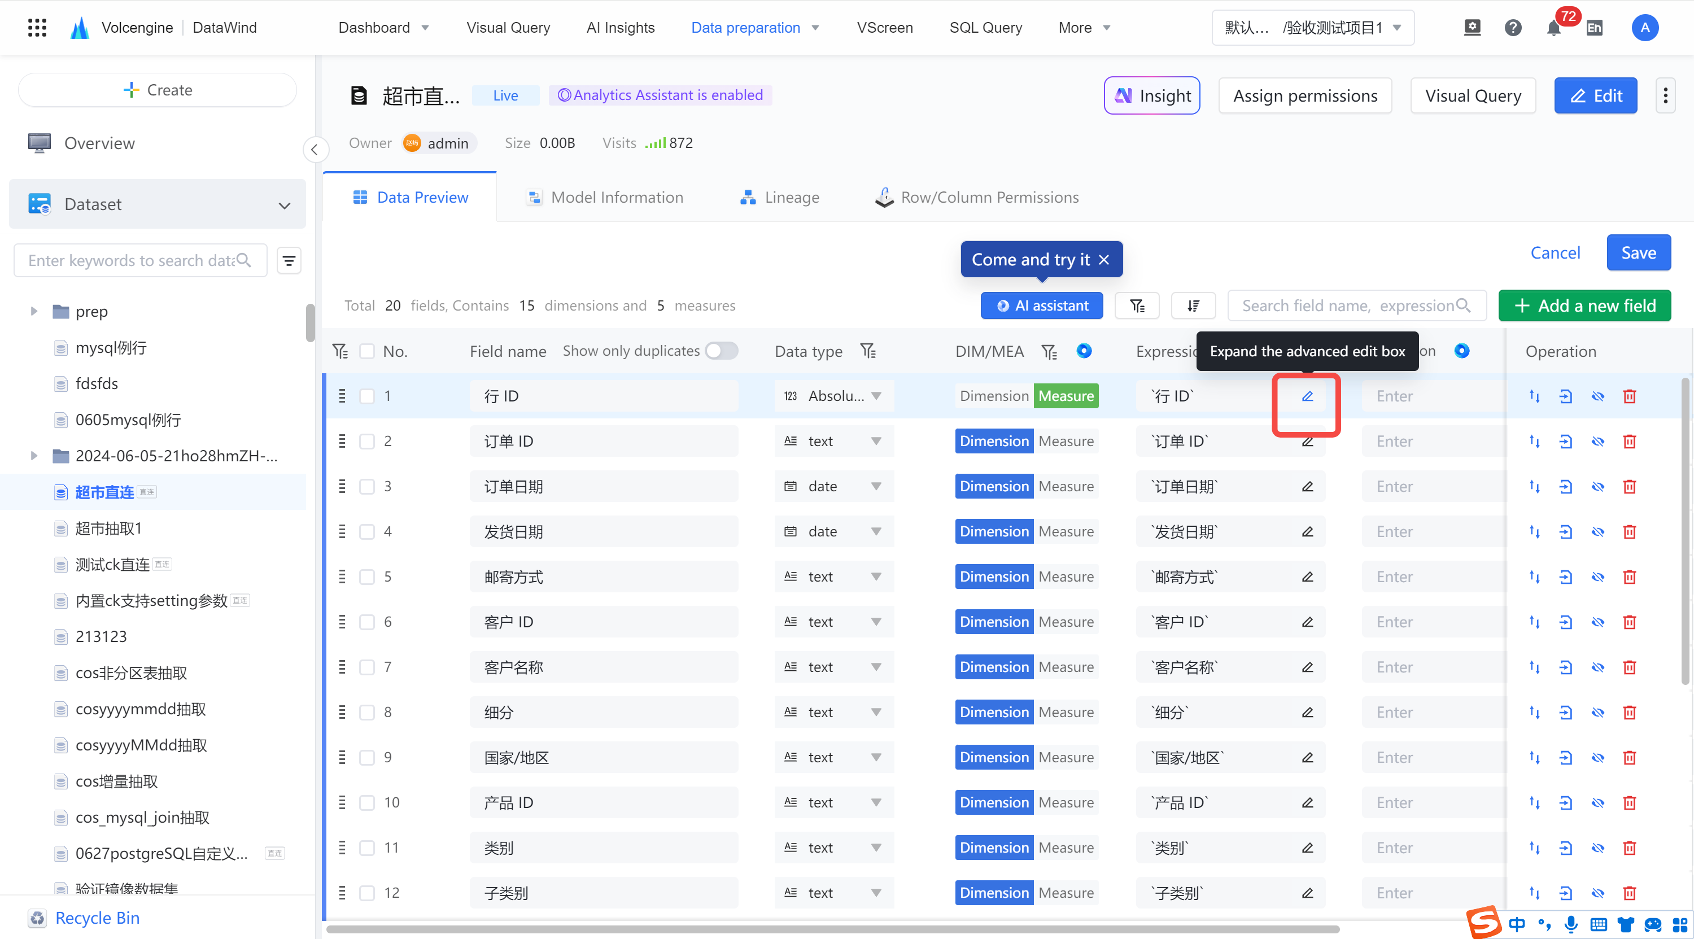Open SQL Query in top navigation
This screenshot has width=1694, height=939.
pyautogui.click(x=985, y=28)
